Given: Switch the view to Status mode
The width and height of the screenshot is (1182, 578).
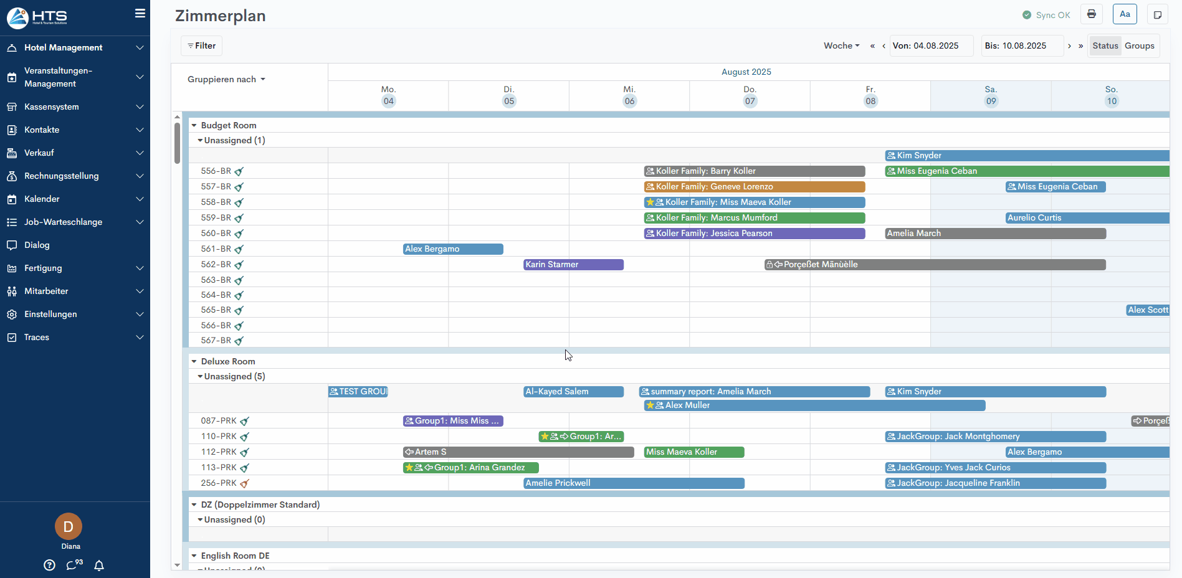Looking at the screenshot, I should click(1105, 46).
